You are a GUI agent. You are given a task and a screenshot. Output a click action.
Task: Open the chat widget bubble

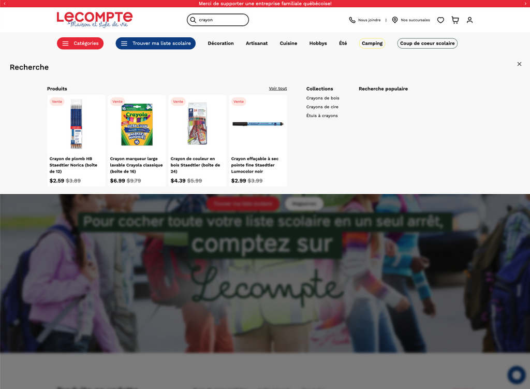point(516,375)
